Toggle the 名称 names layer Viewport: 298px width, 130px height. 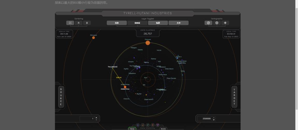pos(117,23)
